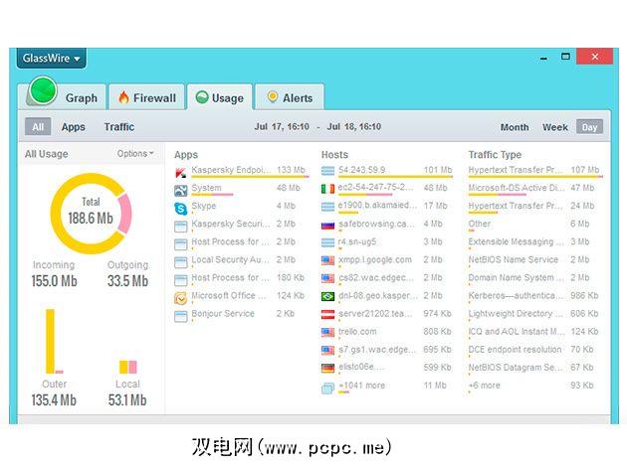
Task: Select the All filter button
Action: tap(38, 127)
